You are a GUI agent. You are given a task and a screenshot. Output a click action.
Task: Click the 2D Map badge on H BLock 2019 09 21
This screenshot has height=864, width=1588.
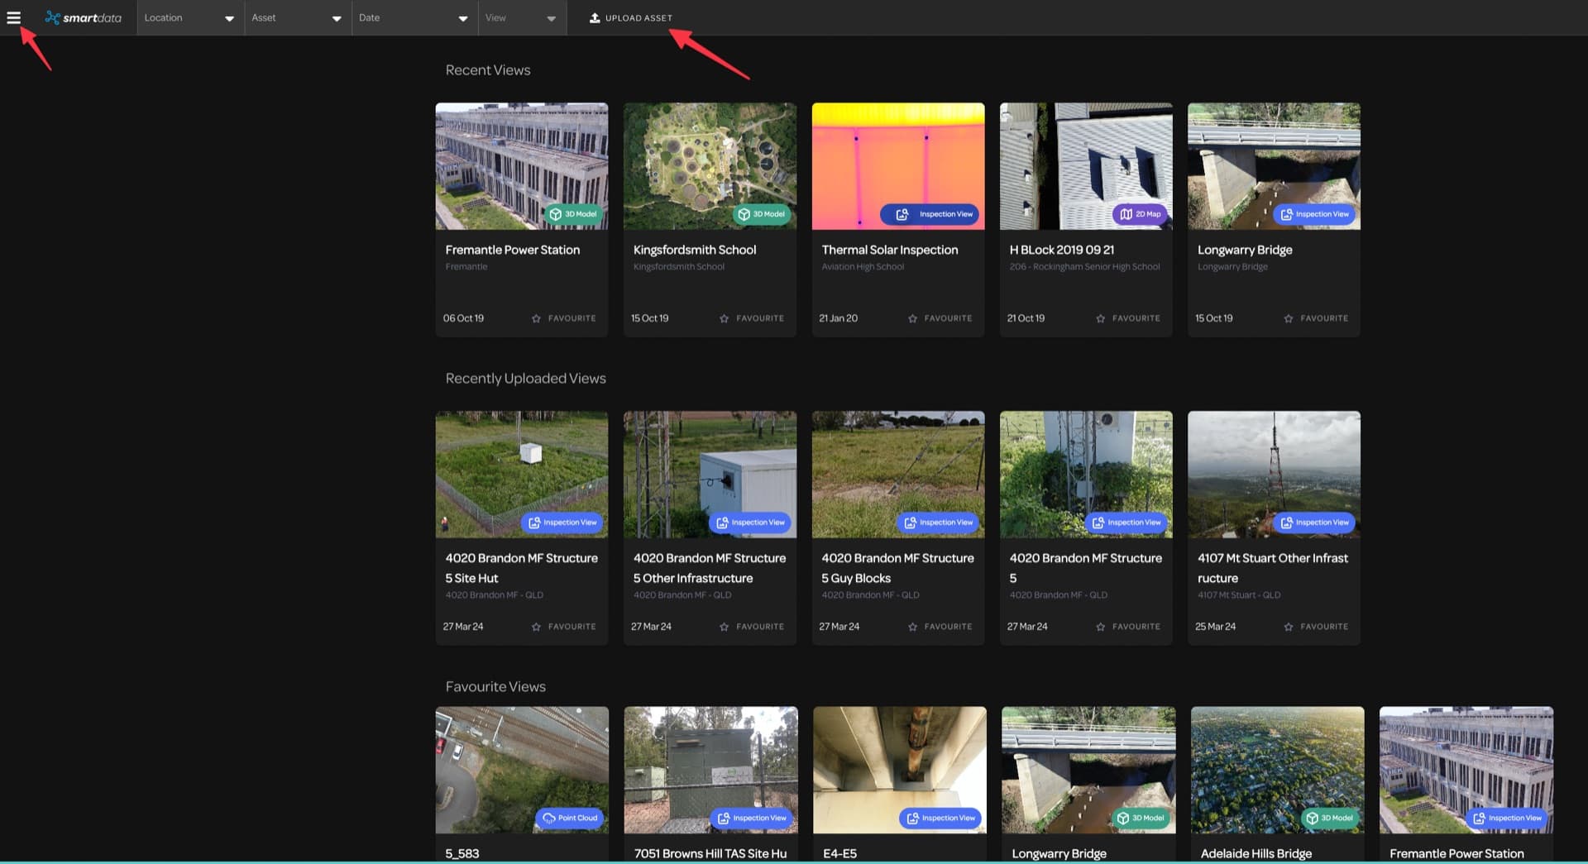pos(1141,213)
